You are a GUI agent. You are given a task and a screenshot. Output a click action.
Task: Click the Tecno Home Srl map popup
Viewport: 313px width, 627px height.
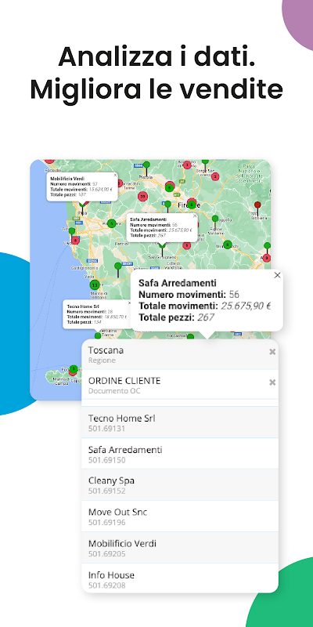pos(97,314)
